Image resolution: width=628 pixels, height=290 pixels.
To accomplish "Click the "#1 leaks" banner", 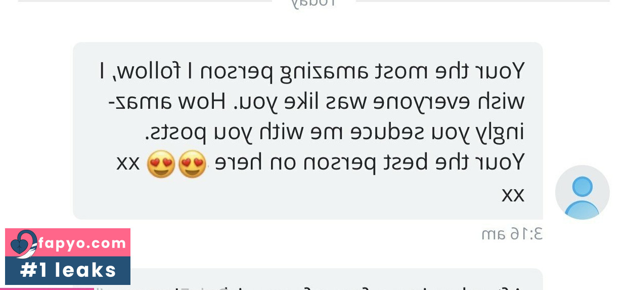I will tap(68, 271).
